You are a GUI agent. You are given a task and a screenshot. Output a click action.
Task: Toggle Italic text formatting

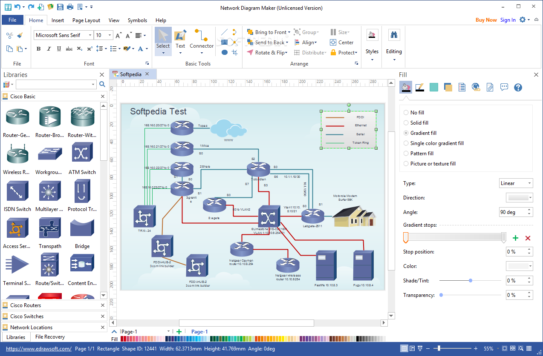point(49,49)
